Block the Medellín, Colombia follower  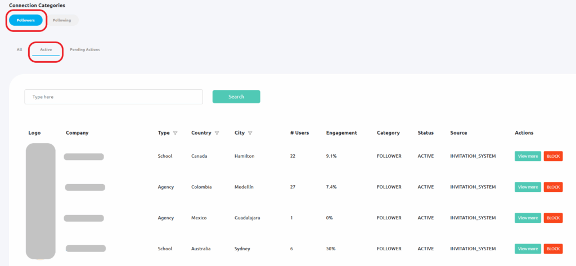[553, 187]
